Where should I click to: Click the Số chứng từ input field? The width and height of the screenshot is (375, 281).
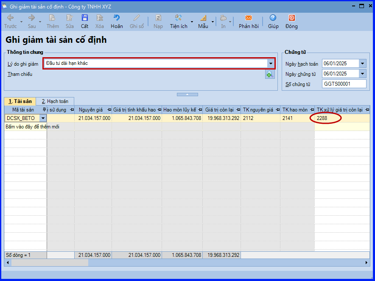pyautogui.click(x=344, y=84)
